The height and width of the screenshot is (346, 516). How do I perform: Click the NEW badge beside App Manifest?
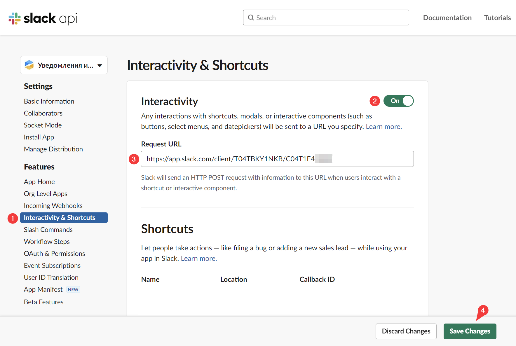pos(73,289)
